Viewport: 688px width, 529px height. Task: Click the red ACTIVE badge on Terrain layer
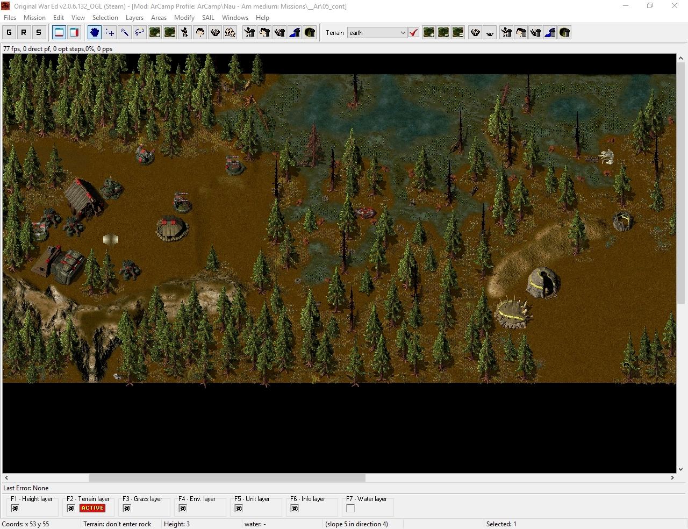[92, 508]
